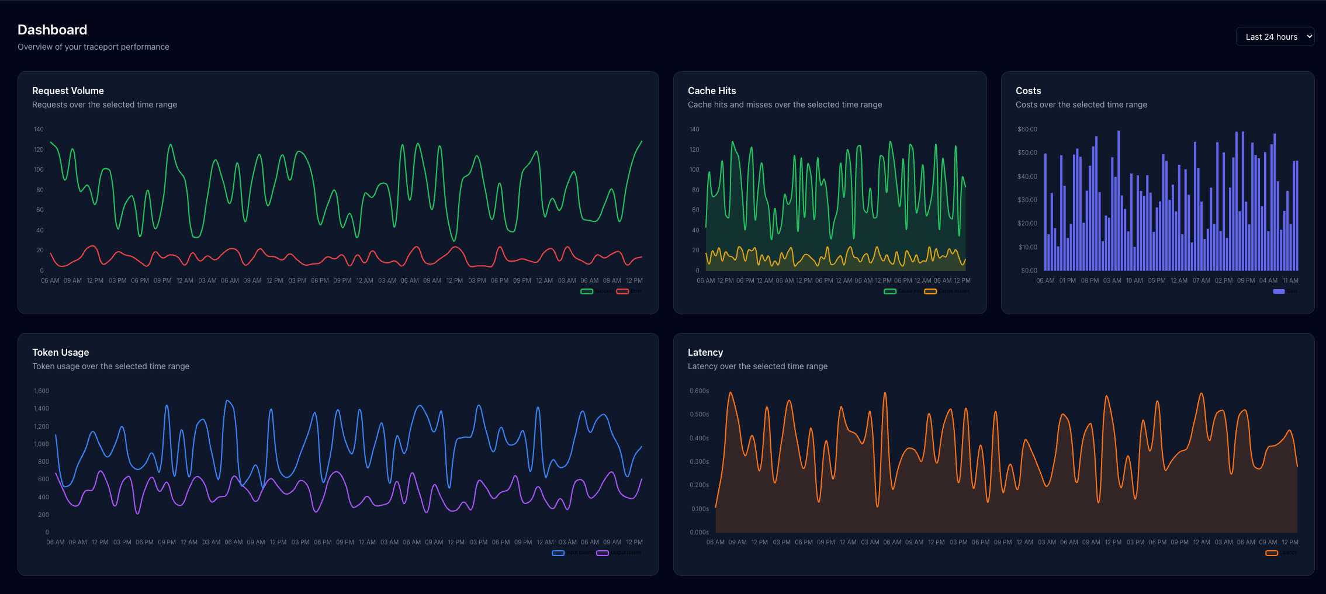Click the $60.00 axis label in Costs chart
The width and height of the screenshot is (1326, 594).
[1027, 129]
